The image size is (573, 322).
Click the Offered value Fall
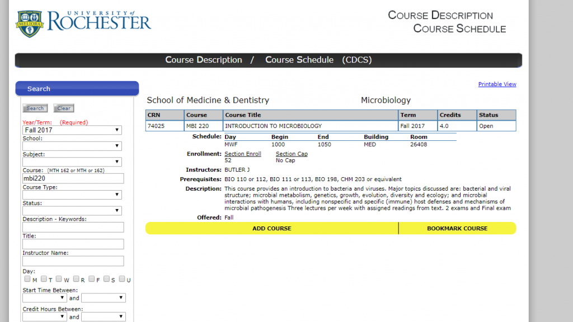point(229,217)
